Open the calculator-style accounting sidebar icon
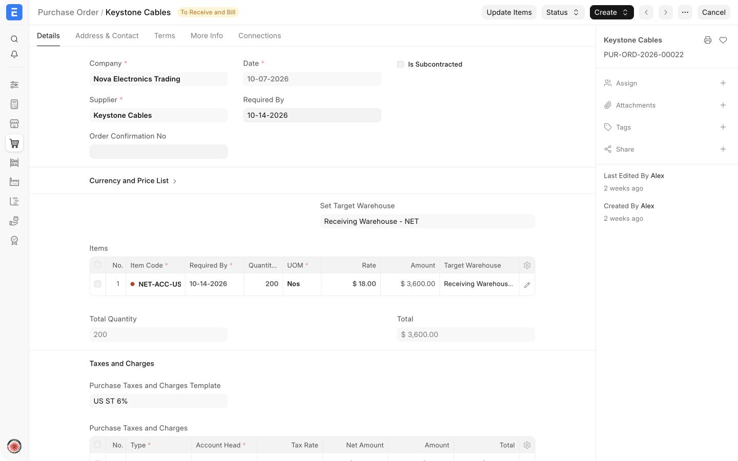The image size is (738, 461). [x=14, y=104]
